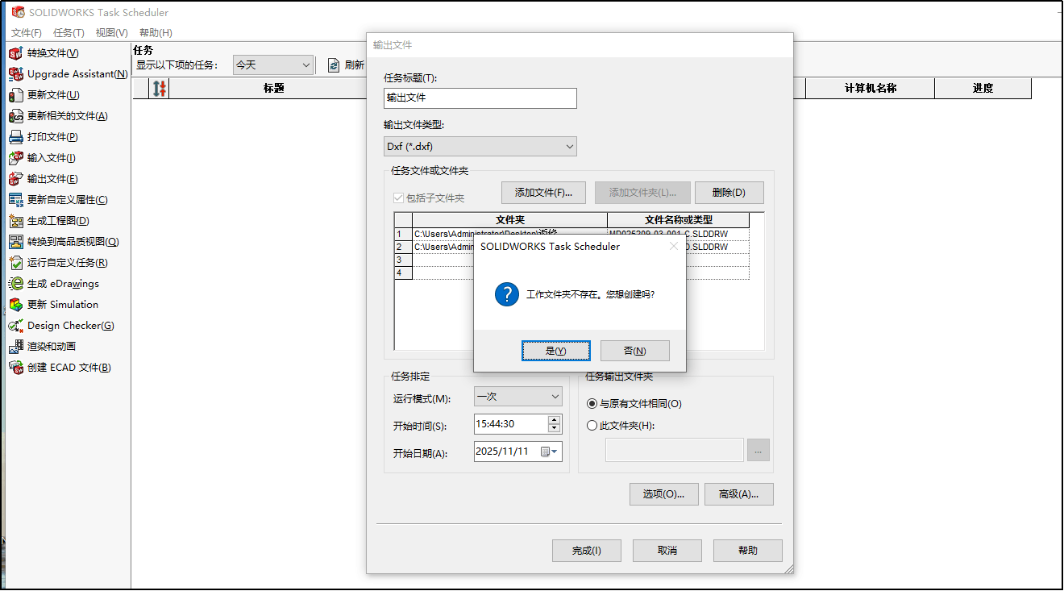This screenshot has width=1064, height=591.
Task: Open 更新相关的文件(A) in the sidebar
Action: [x=58, y=116]
